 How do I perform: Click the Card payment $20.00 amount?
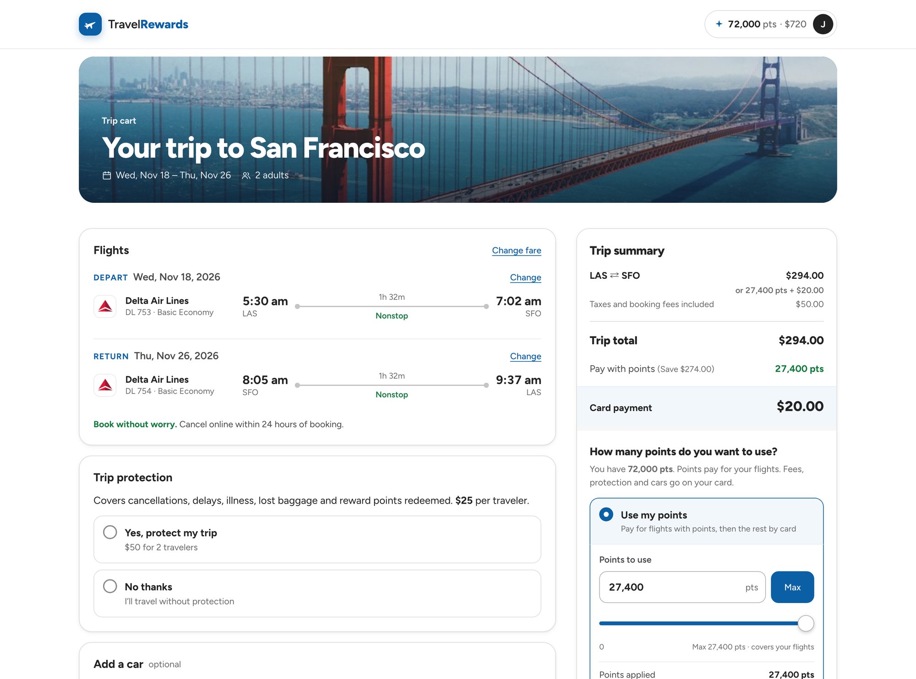[800, 407]
